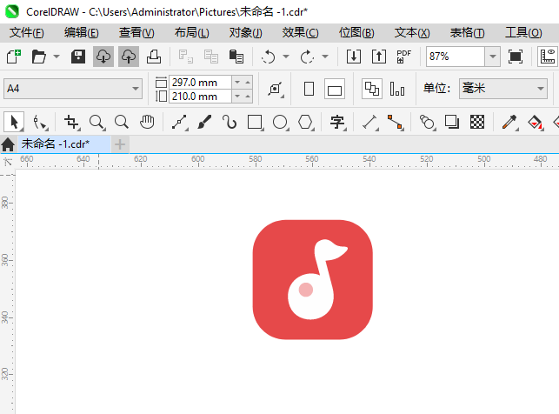The height and width of the screenshot is (414, 559).
Task: Select the Rectangle tool
Action: coord(256,123)
